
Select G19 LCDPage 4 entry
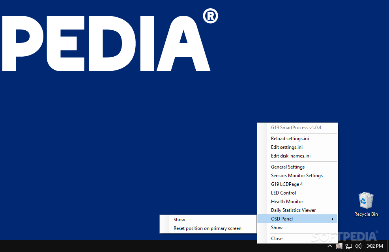(297, 184)
